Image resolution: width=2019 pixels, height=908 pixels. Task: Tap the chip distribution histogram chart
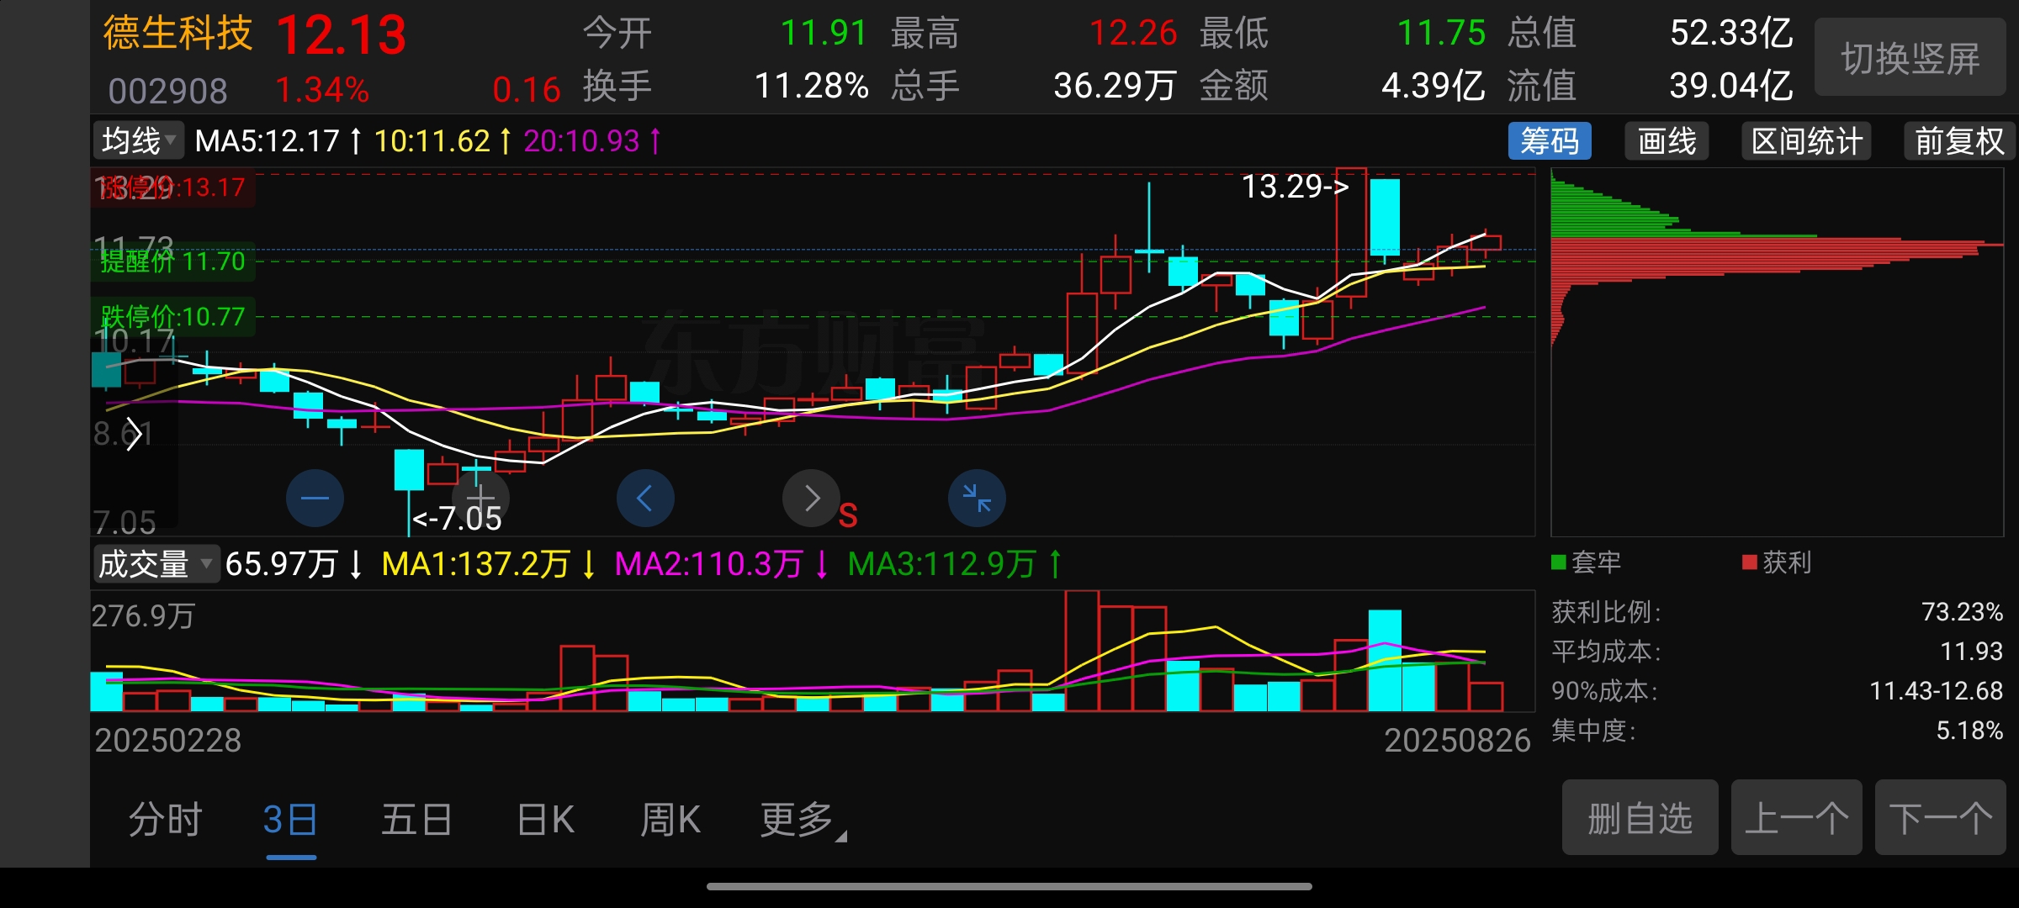(1777, 351)
